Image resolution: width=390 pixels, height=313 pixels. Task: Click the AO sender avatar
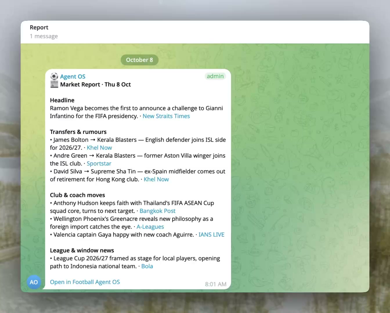(34, 282)
